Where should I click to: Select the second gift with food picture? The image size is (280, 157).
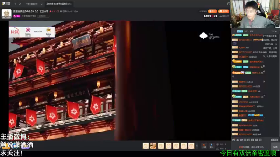pos(153,146)
